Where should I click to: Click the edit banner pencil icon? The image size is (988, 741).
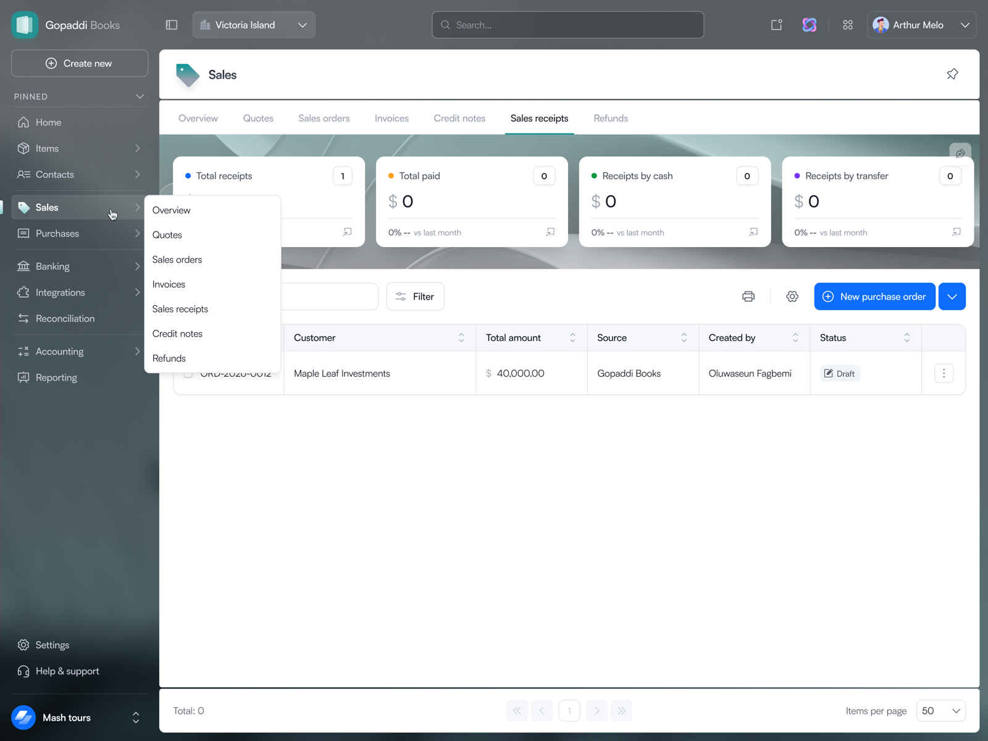960,153
